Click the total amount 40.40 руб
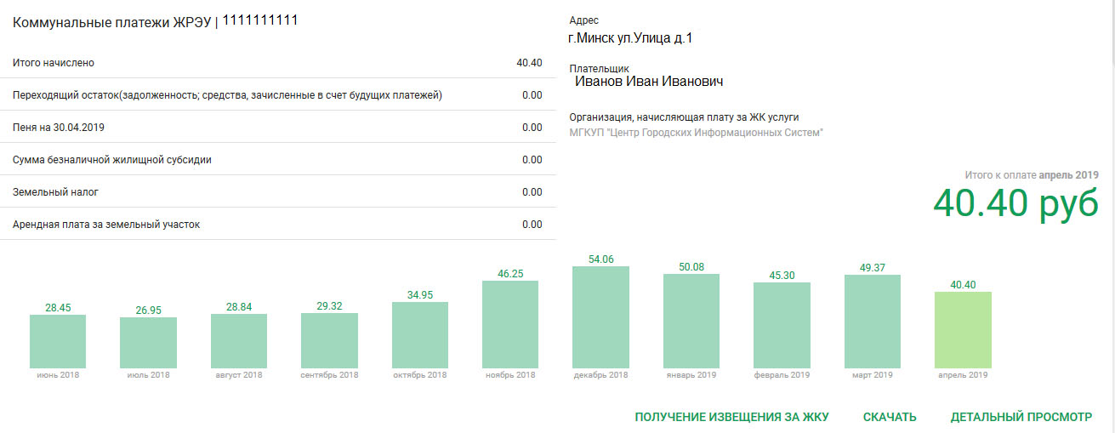Viewport: 1115px width, 433px height. coord(1015,204)
